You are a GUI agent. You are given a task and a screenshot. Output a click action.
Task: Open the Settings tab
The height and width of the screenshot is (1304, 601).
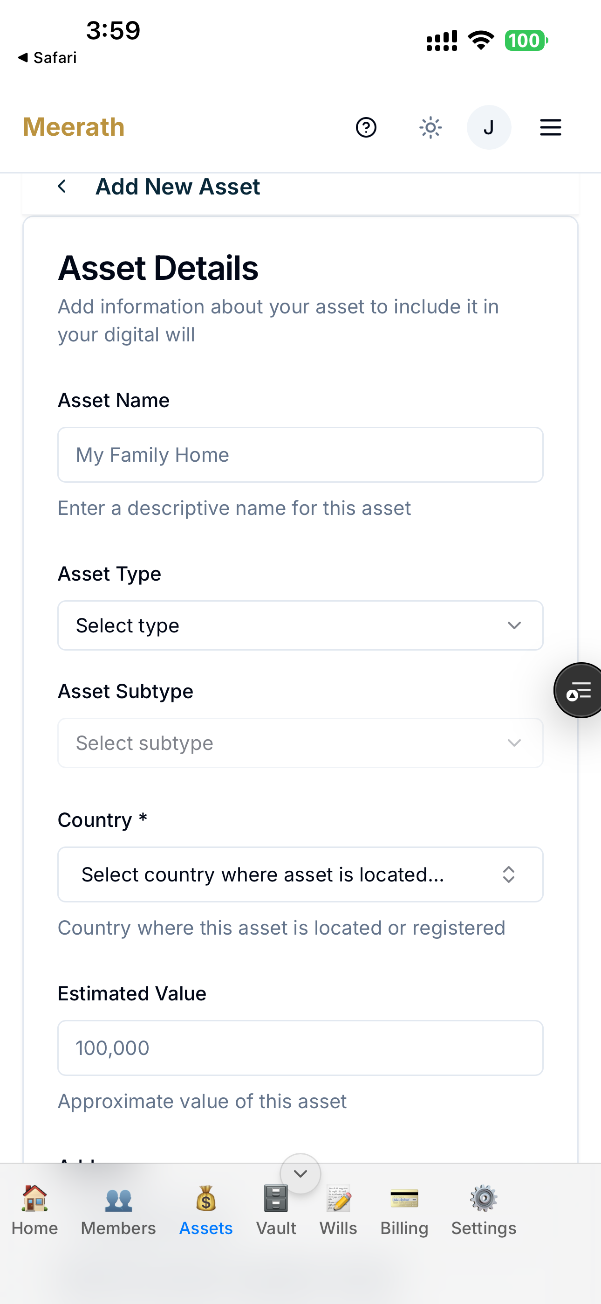[x=484, y=1211]
